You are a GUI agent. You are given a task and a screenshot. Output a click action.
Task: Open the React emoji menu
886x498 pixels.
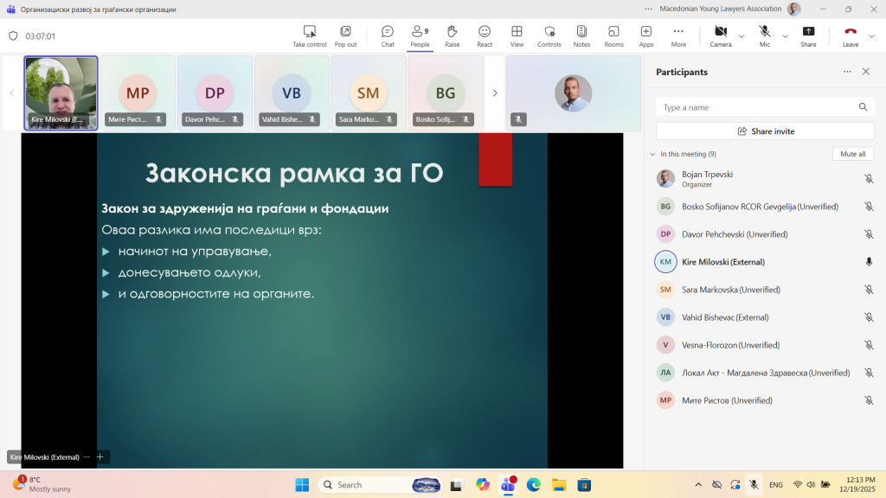485,33
